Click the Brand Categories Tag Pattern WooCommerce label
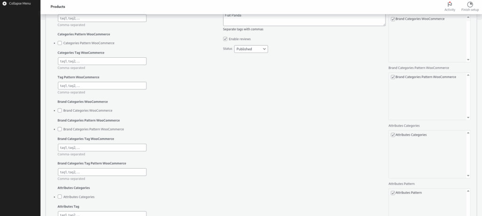 coord(92,163)
